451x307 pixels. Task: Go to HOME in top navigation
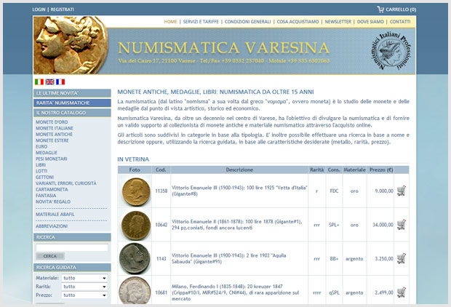click(170, 22)
